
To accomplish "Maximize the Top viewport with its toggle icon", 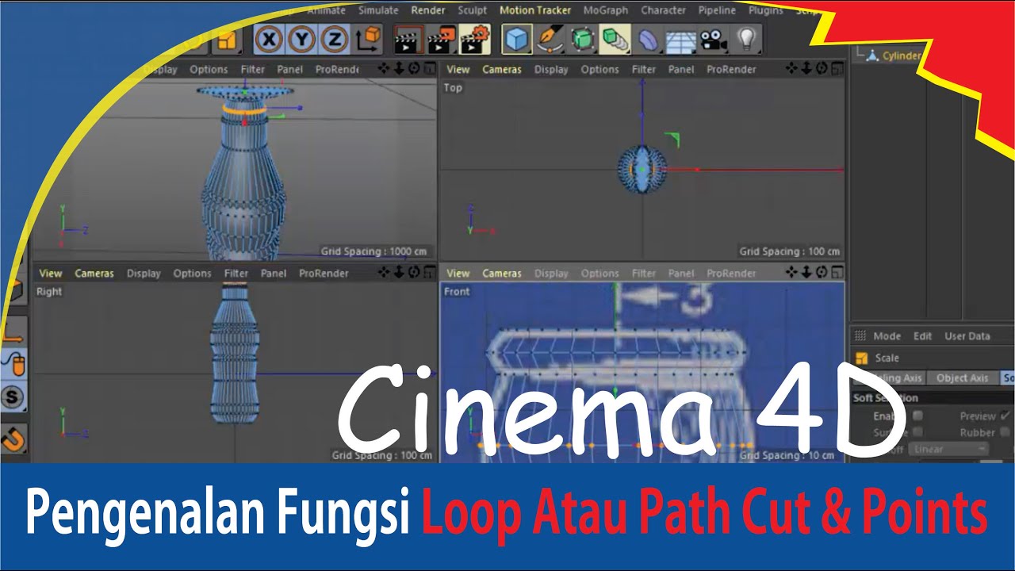I will (x=836, y=69).
